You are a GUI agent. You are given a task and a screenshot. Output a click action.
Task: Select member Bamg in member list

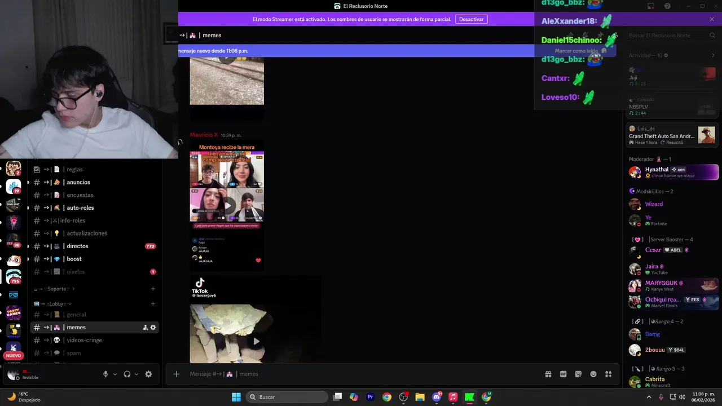click(x=672, y=334)
